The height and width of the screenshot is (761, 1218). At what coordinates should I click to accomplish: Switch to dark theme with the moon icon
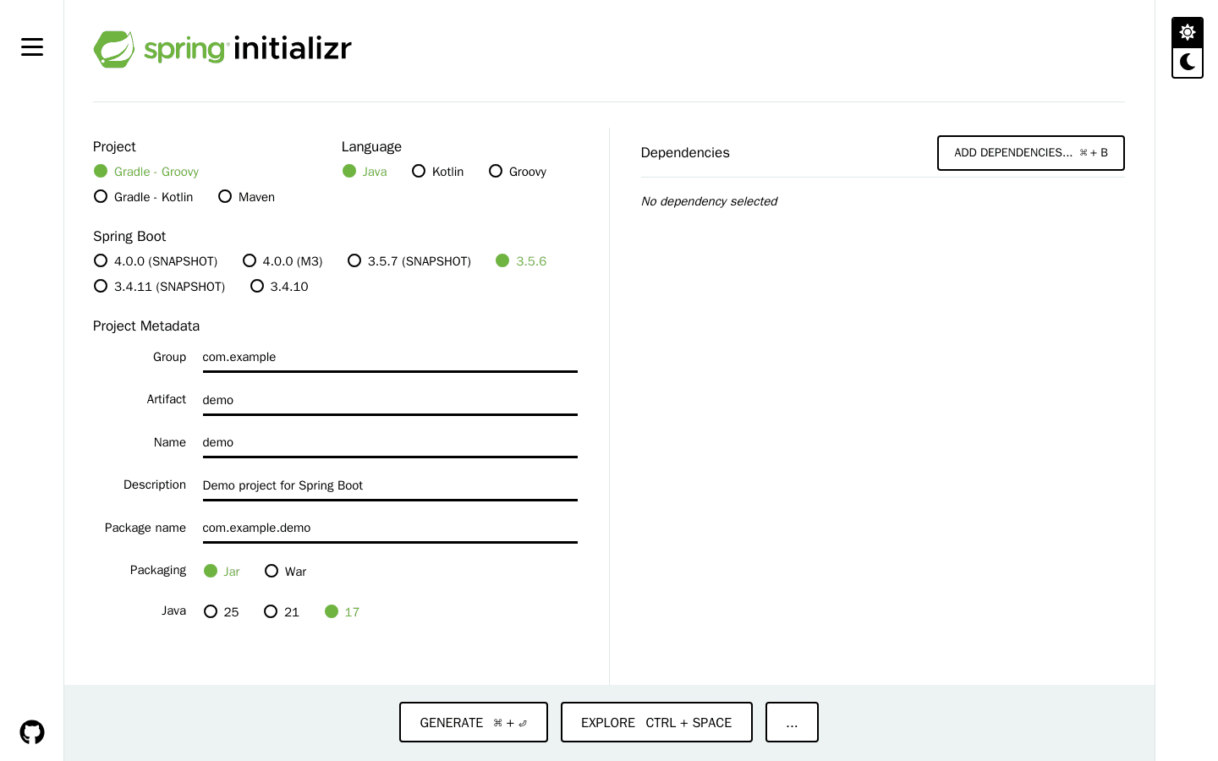click(1187, 62)
